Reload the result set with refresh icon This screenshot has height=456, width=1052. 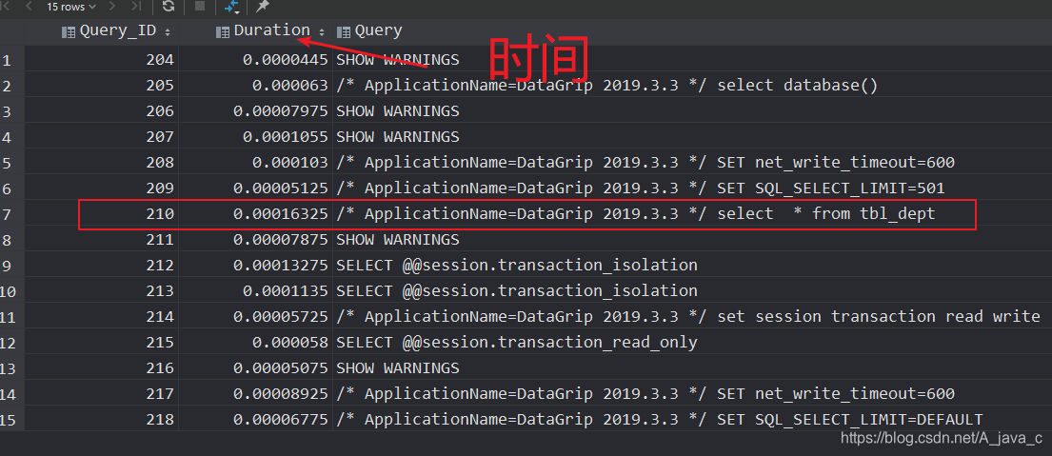(x=169, y=7)
